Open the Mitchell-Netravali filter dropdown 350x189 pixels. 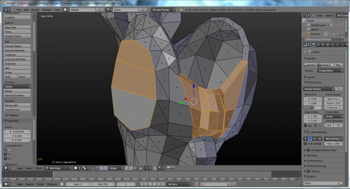[x=334, y=139]
